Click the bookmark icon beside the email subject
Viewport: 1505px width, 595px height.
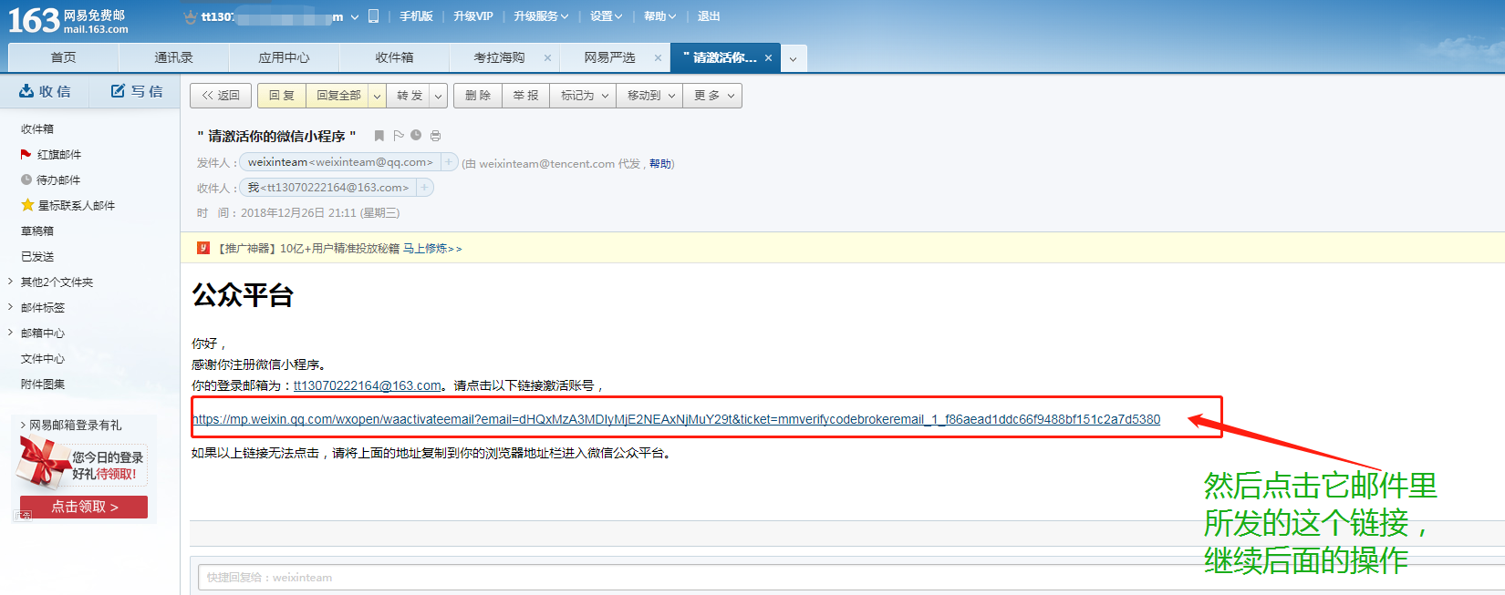click(379, 136)
